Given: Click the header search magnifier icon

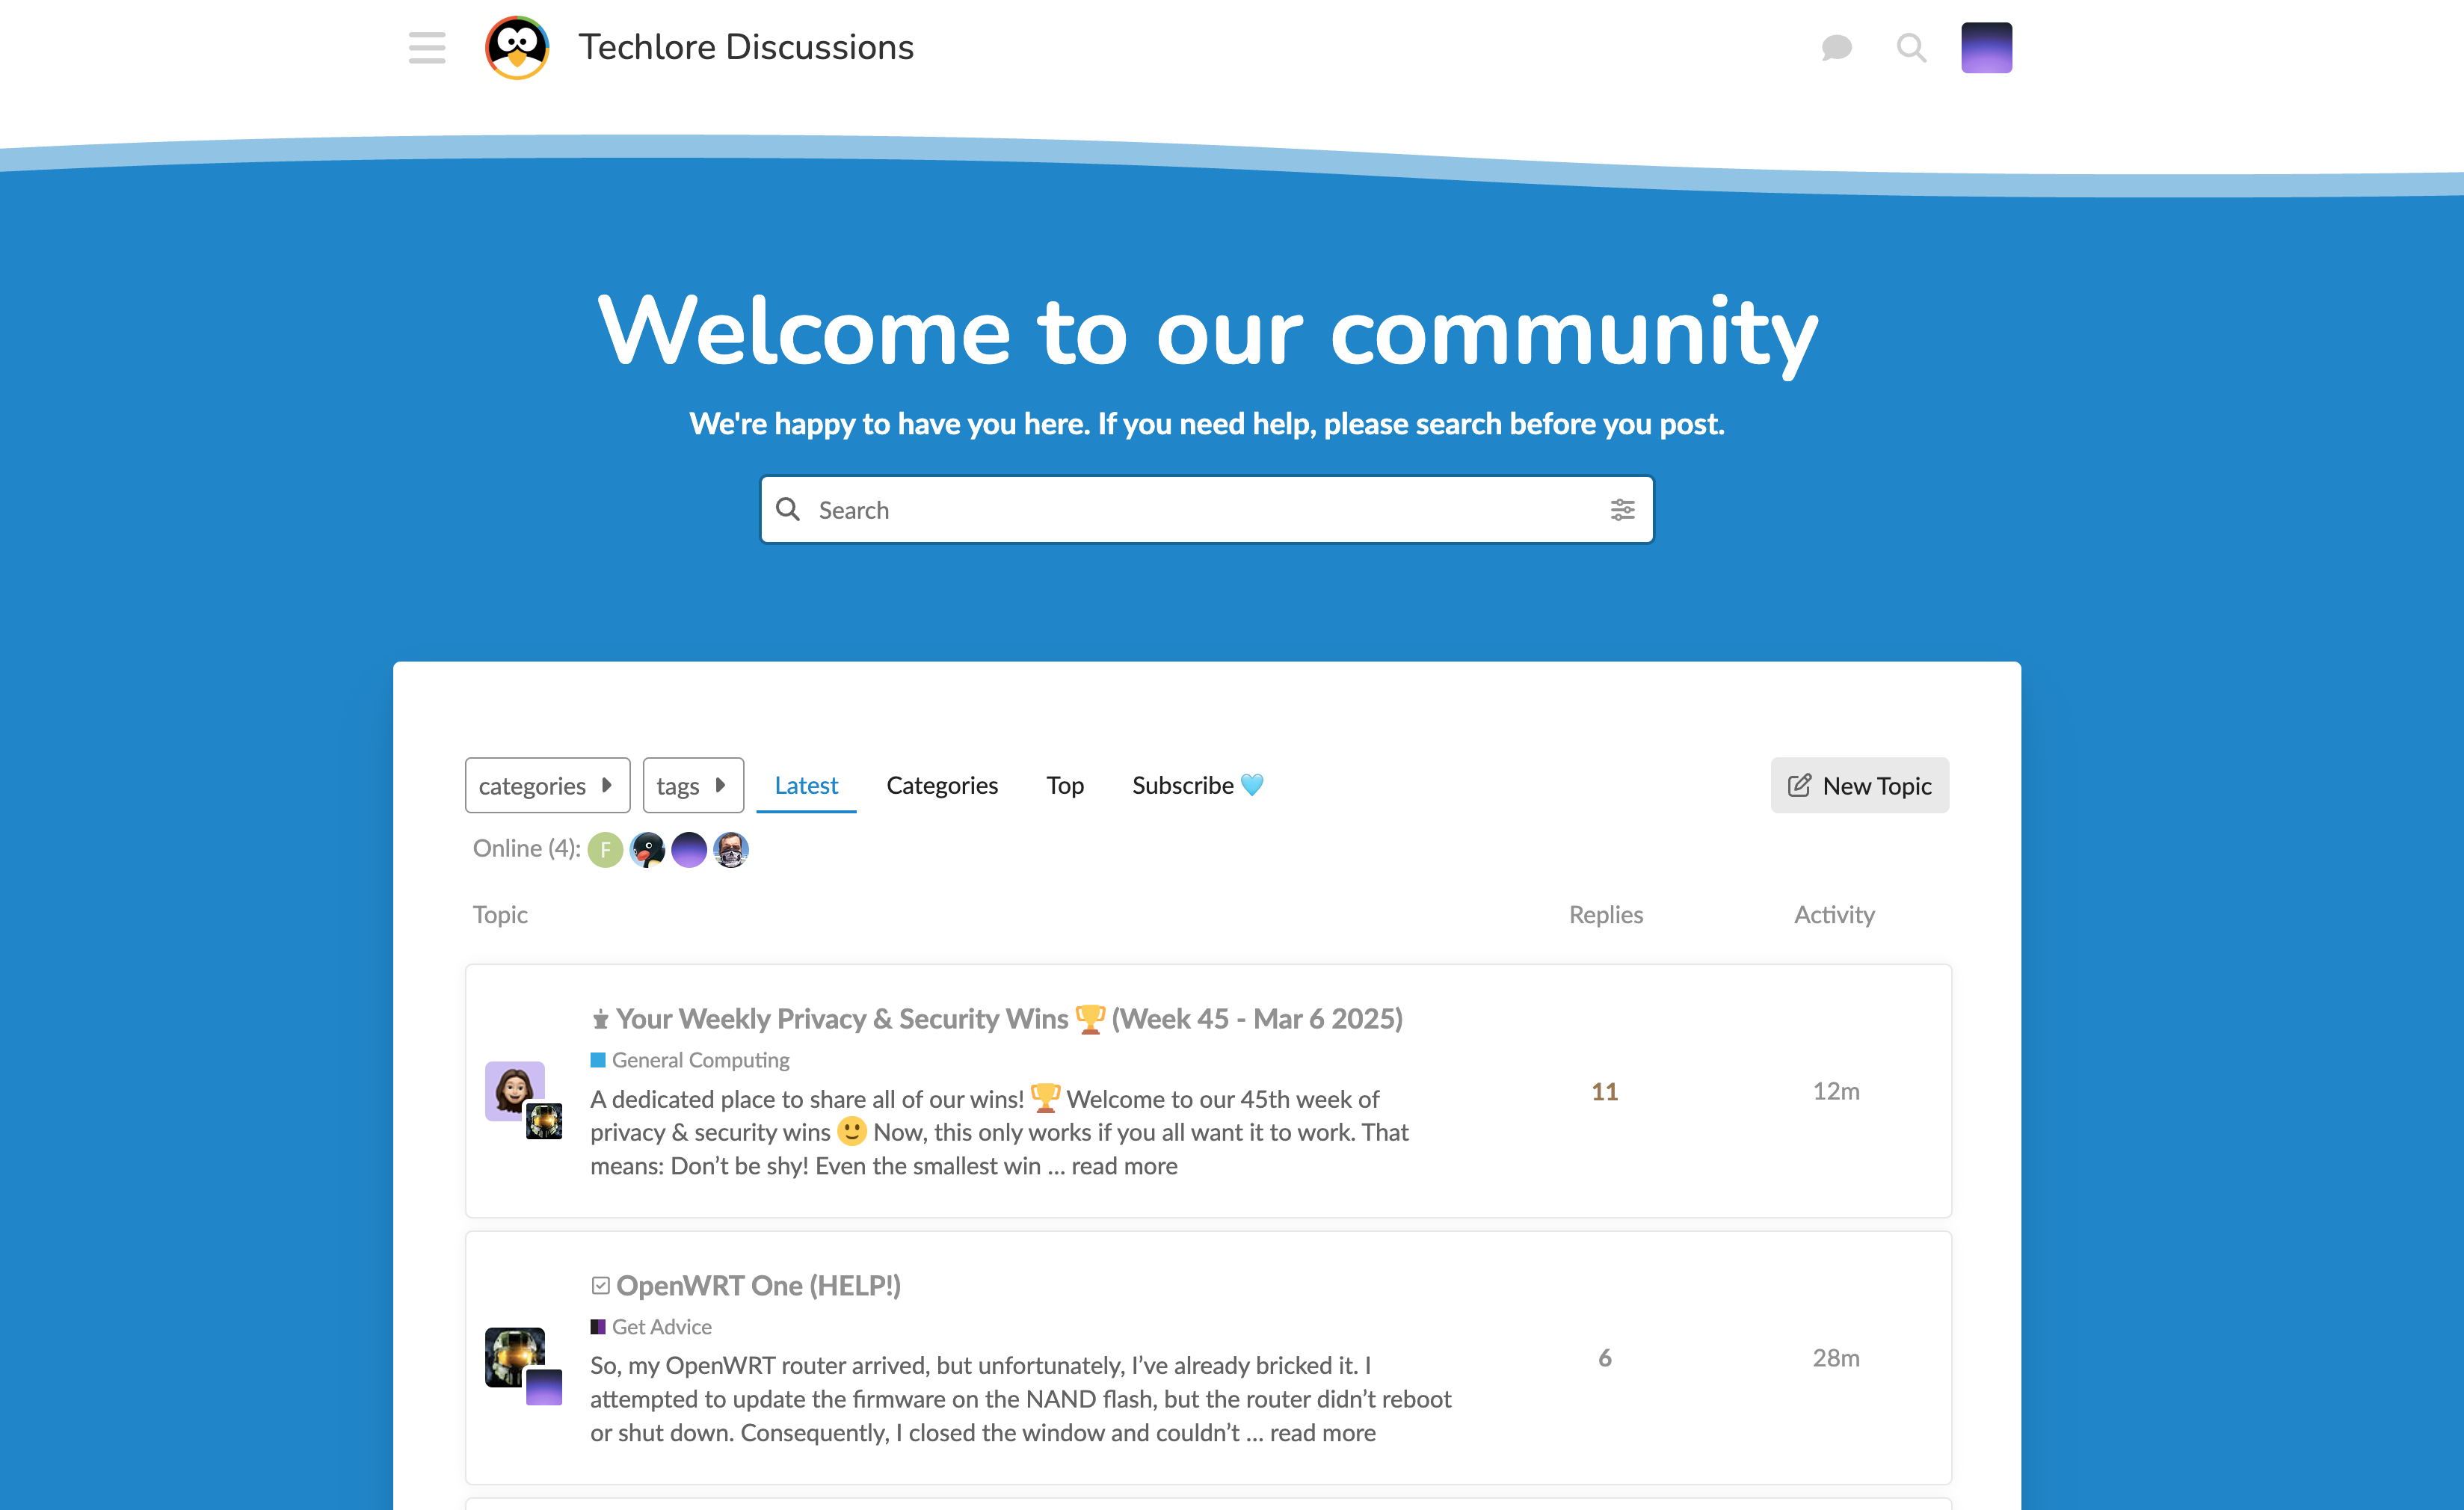Looking at the screenshot, I should [1911, 47].
